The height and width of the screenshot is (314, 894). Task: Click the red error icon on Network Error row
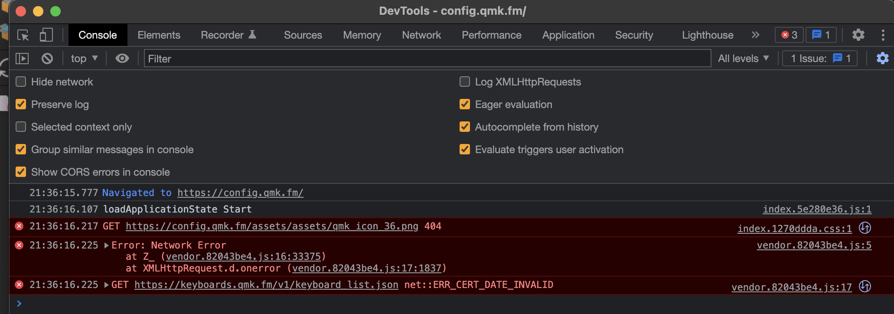19,245
